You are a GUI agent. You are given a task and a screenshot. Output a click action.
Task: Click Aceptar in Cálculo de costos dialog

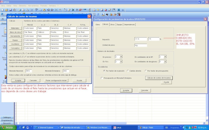pos(18,80)
